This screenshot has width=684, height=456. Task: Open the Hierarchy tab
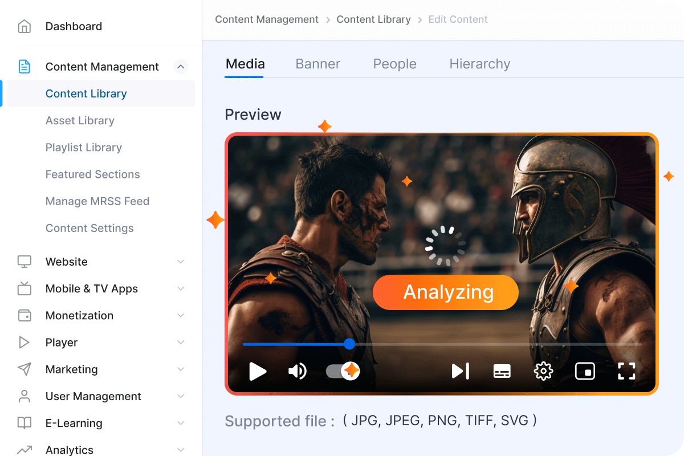(x=479, y=64)
